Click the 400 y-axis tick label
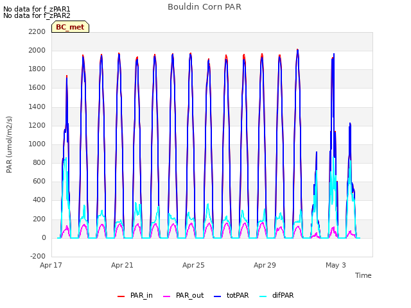Image resolution: width=411 pixels, height=308 pixels. [x=39, y=200]
